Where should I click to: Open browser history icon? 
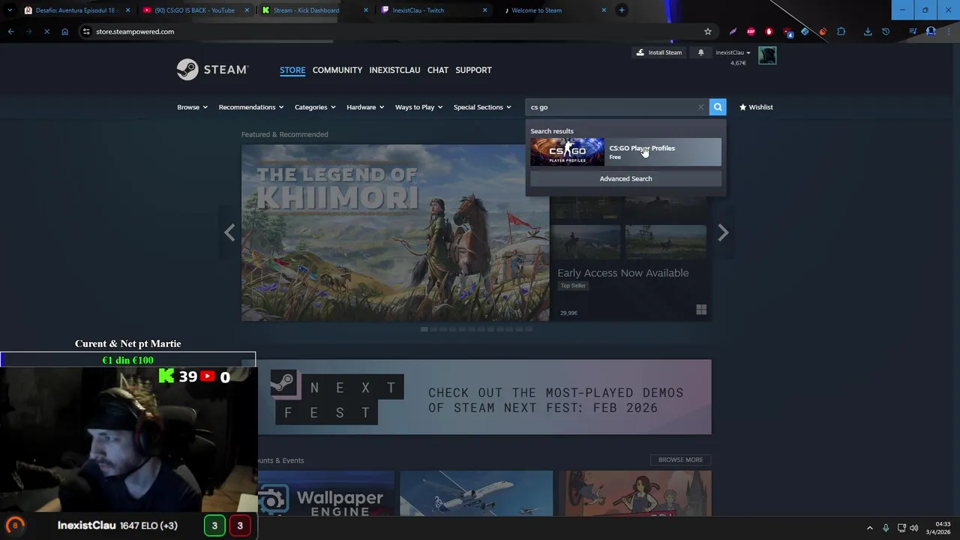pyautogui.click(x=886, y=31)
